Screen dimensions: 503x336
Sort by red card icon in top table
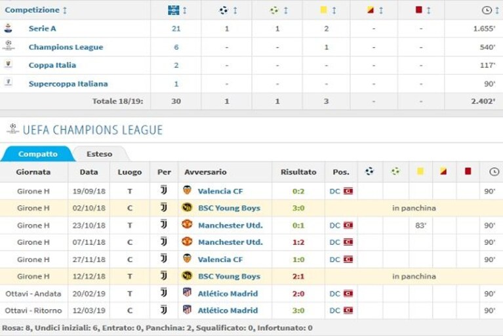point(418,10)
